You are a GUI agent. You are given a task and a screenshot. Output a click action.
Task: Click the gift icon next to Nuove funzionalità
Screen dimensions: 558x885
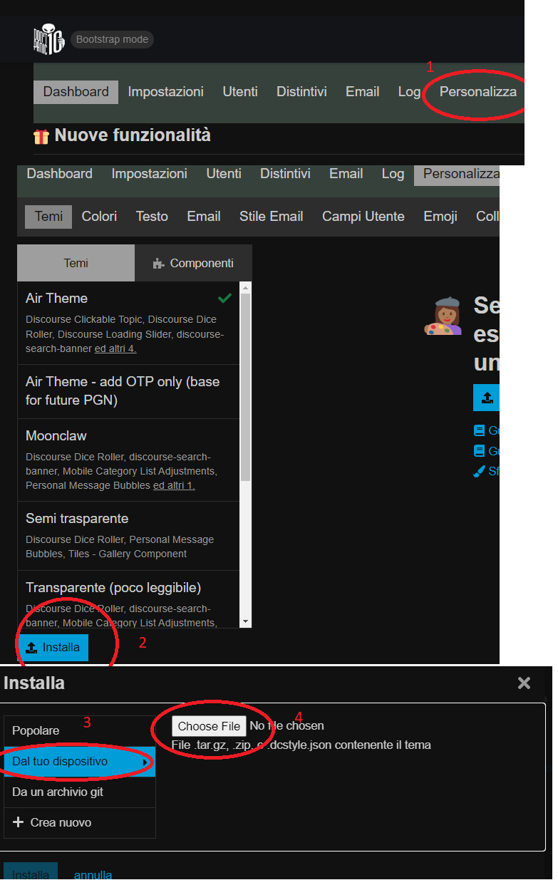click(x=41, y=135)
